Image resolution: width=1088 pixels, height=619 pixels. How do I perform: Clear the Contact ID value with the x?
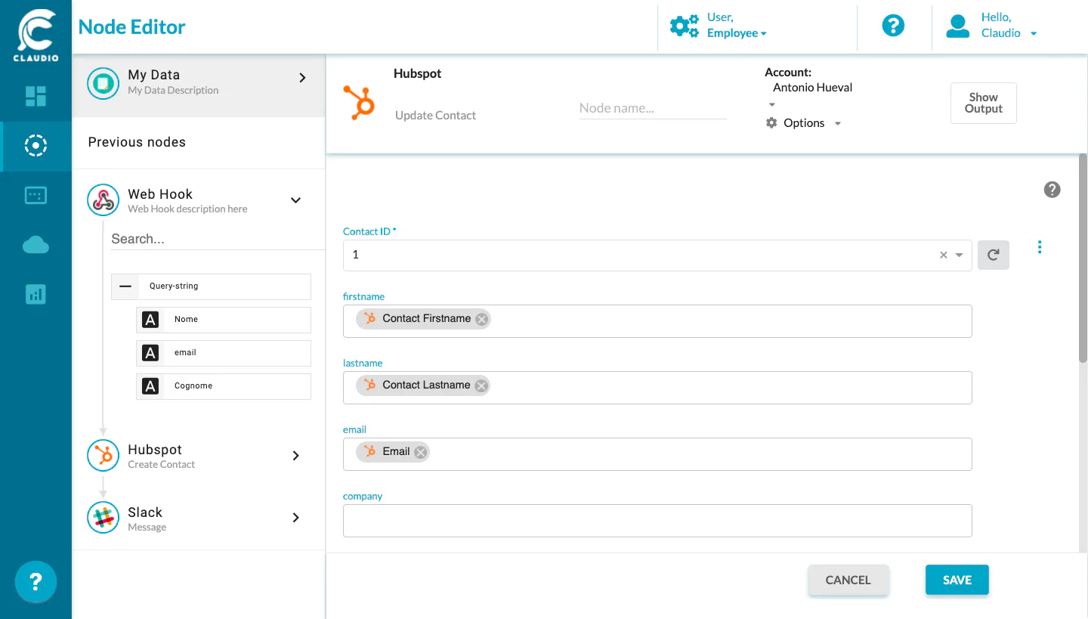click(943, 255)
